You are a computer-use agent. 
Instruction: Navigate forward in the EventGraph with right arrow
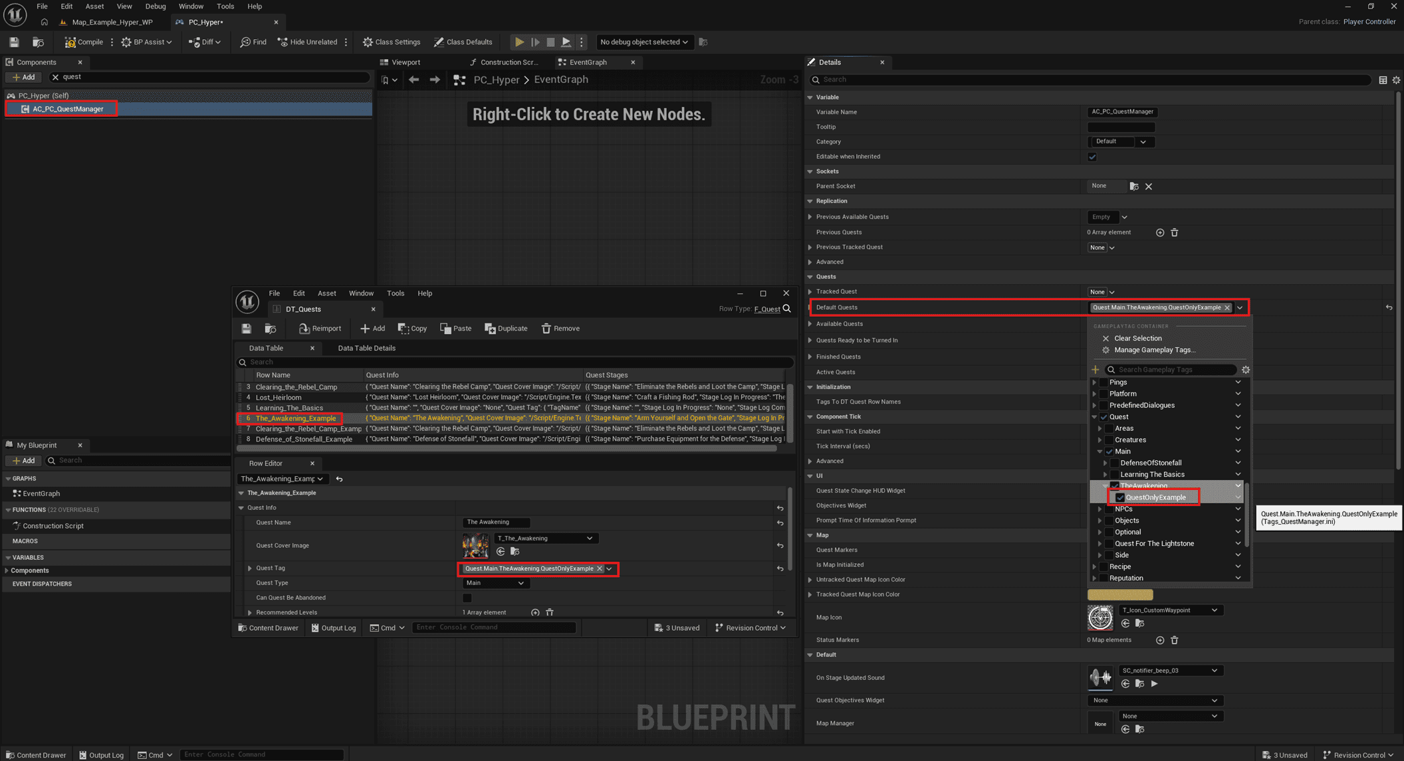[435, 80]
